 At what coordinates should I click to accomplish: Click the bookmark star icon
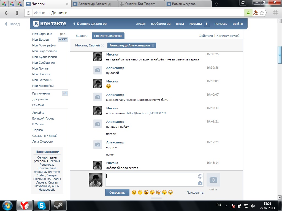262,13
